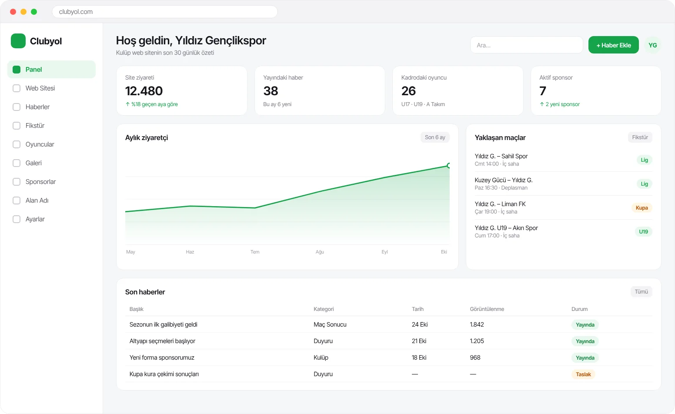The image size is (675, 414).
Task: Open the Son 6 ay range selector
Action: (435, 137)
